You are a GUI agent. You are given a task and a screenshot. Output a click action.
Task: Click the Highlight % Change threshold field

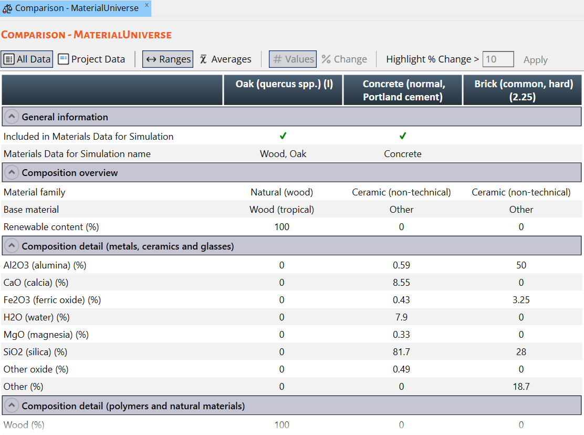point(497,59)
